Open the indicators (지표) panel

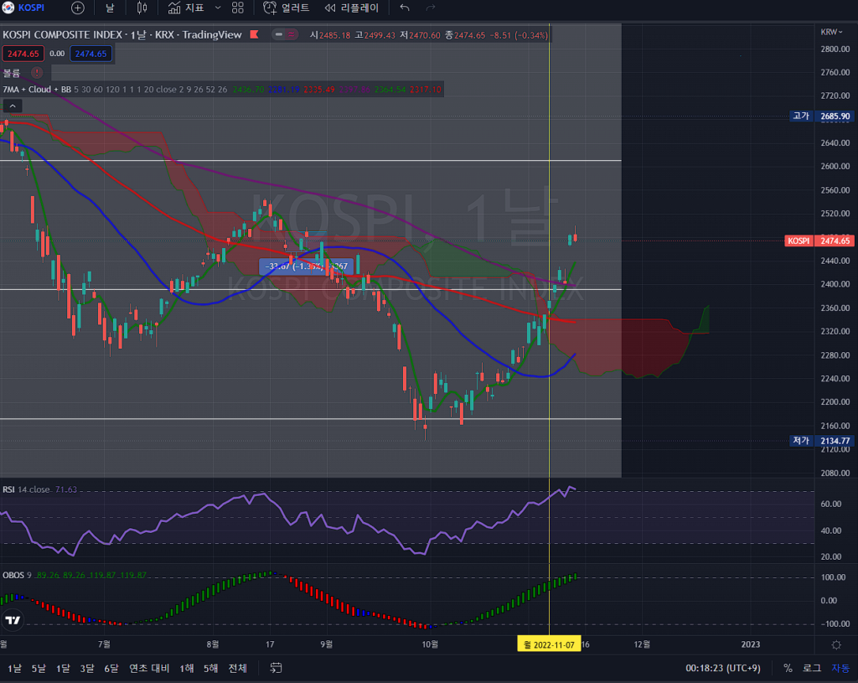click(x=185, y=8)
